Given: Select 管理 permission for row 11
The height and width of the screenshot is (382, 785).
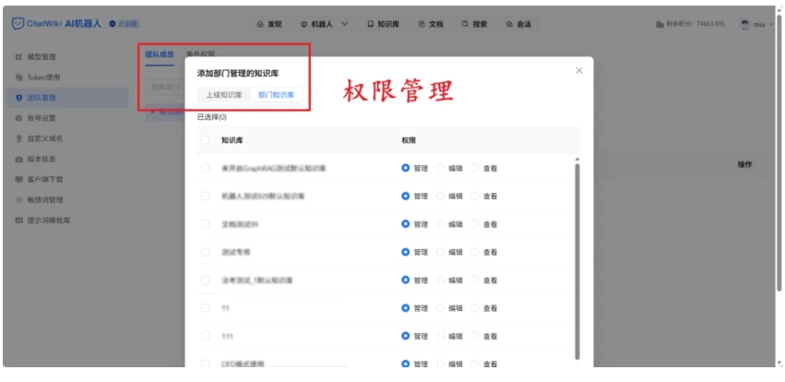Looking at the screenshot, I should 406,308.
